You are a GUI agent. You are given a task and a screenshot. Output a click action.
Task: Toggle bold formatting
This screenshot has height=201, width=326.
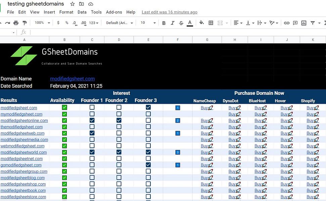[x=164, y=23]
